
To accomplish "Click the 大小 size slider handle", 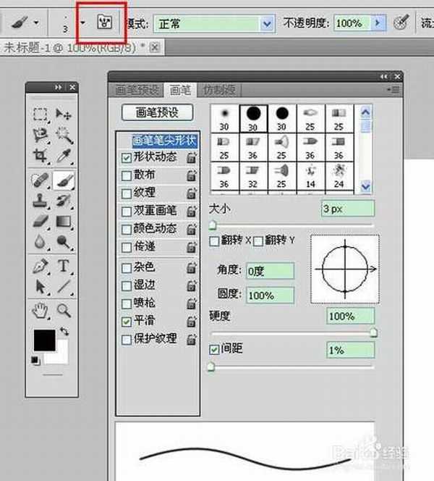I will pyautogui.click(x=213, y=225).
